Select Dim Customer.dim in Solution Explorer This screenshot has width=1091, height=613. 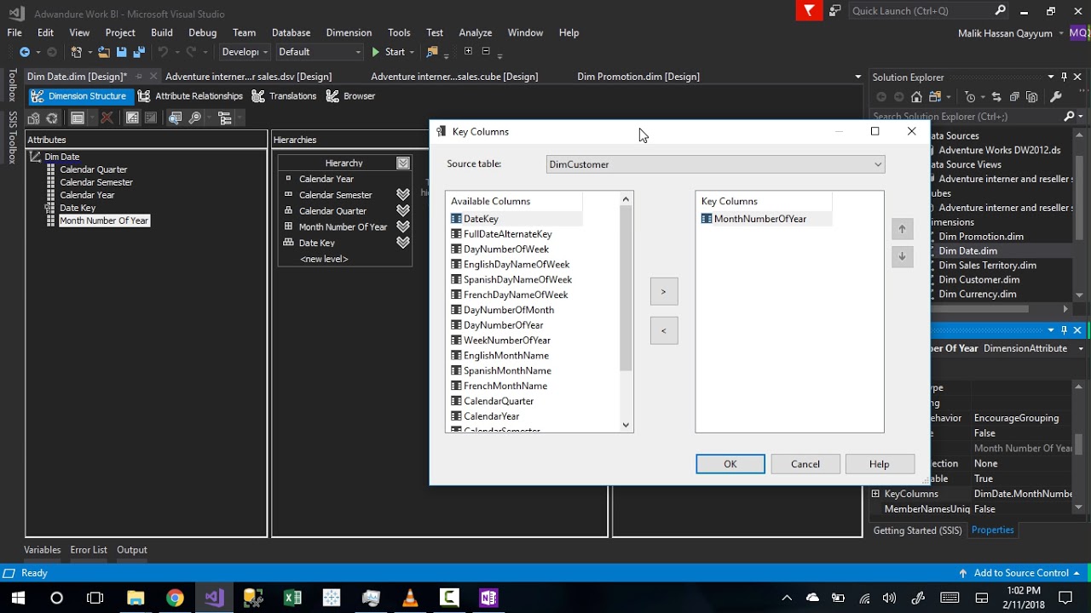point(979,279)
